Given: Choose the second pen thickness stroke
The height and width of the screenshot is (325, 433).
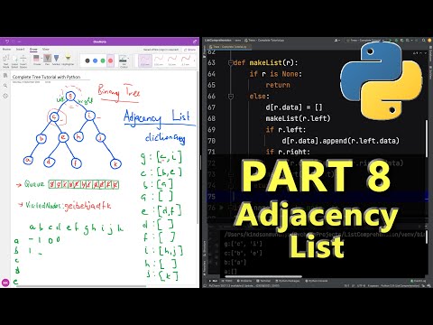Looking at the screenshot, I should pyautogui.click(x=159, y=60).
